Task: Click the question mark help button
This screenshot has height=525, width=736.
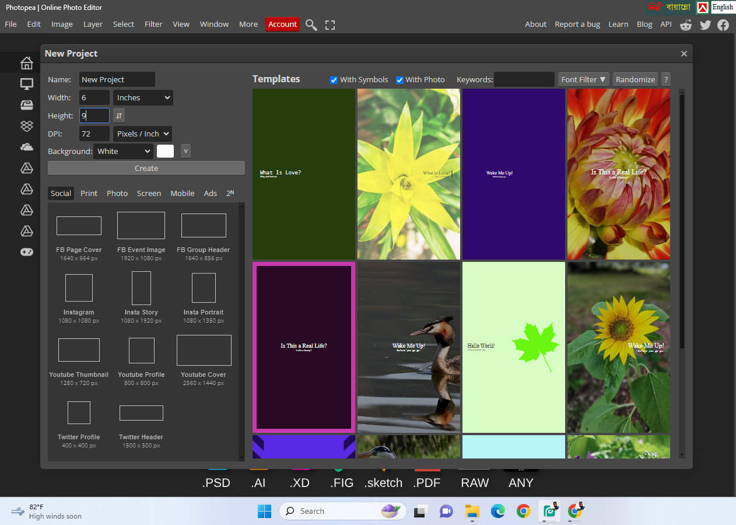Action: [665, 79]
